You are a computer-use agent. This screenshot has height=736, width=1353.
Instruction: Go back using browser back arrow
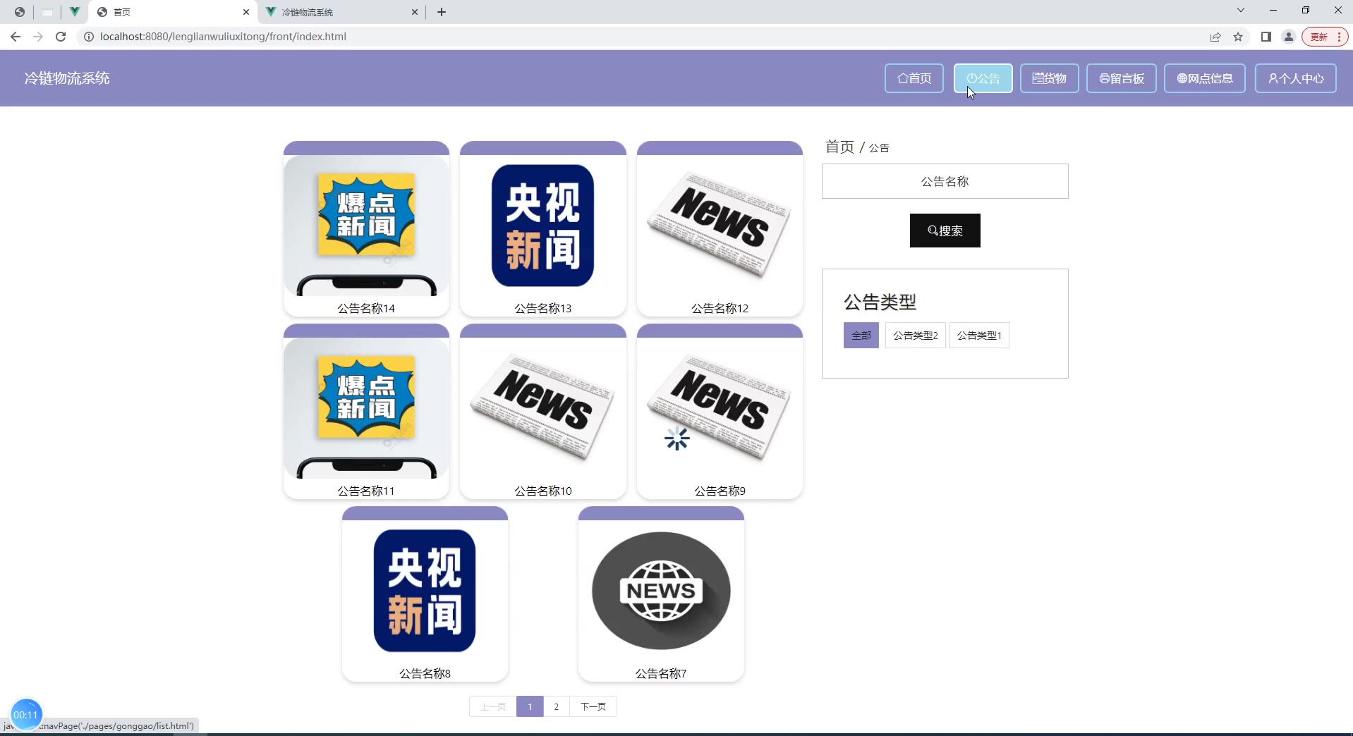click(16, 37)
